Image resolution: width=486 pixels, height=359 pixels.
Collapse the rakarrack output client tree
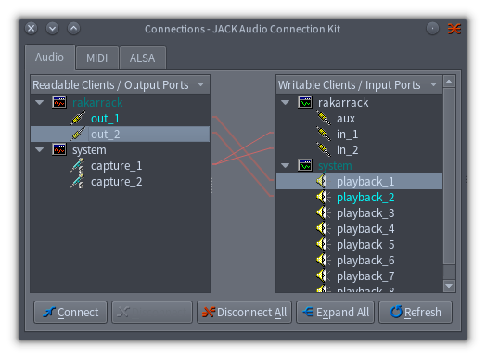click(x=40, y=102)
